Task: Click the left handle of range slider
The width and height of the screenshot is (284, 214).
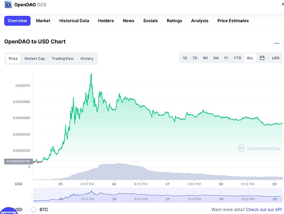Action: coord(34,194)
